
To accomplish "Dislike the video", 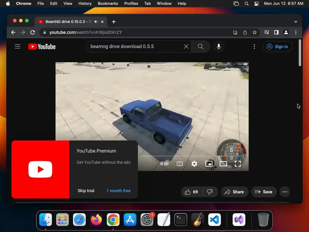I will point(210,192).
